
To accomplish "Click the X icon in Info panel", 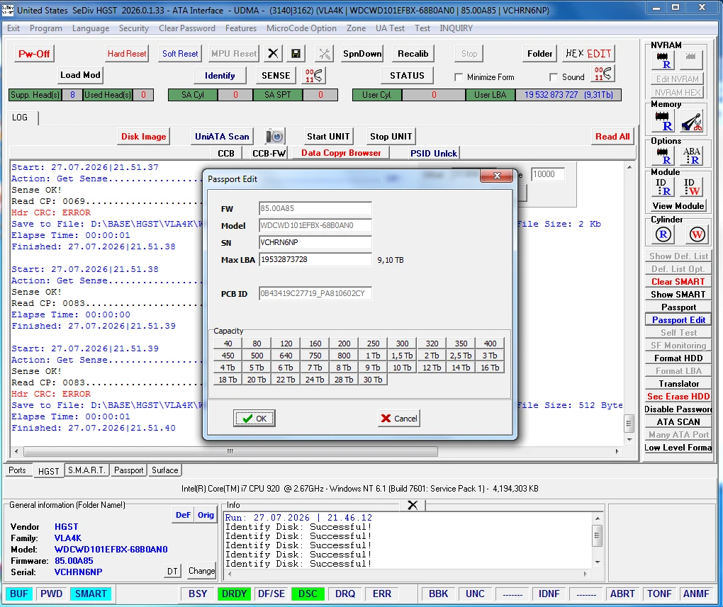I will click(x=413, y=505).
